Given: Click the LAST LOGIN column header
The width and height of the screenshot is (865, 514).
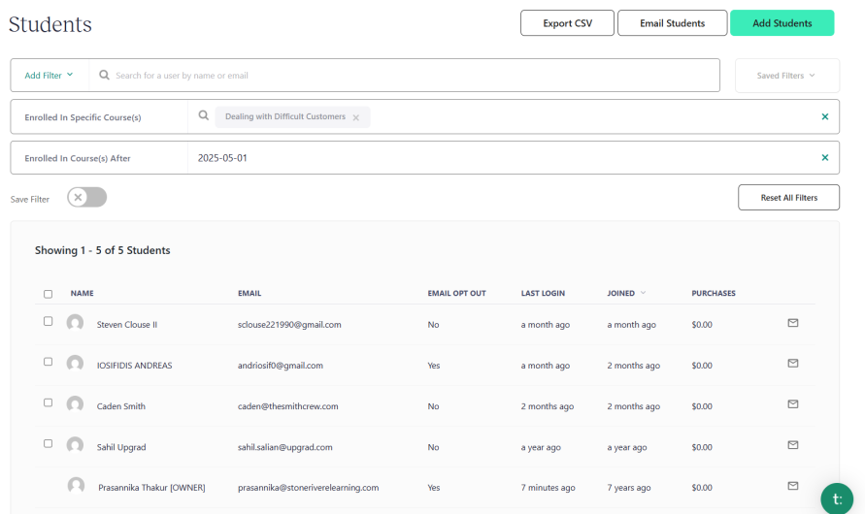Looking at the screenshot, I should point(543,293).
